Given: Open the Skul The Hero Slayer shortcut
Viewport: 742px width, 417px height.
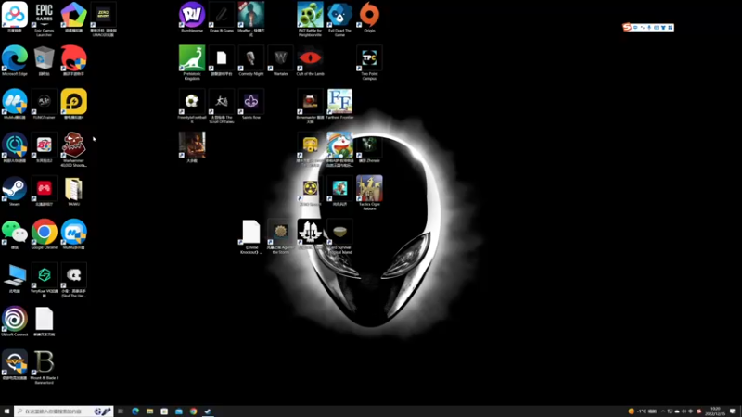Looking at the screenshot, I should pos(74,280).
